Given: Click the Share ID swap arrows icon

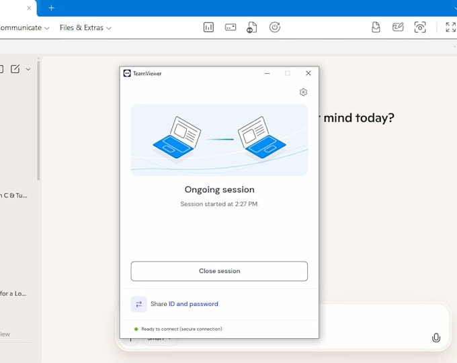Looking at the screenshot, I should 138,304.
